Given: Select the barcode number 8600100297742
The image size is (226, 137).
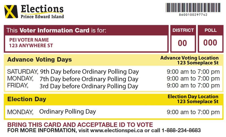Looking at the screenshot, I should pyautogui.click(x=193, y=15).
